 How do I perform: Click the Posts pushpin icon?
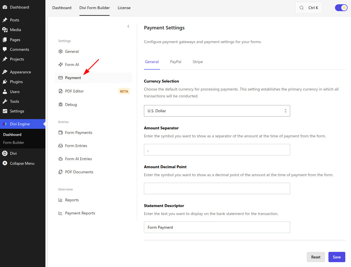coord(5,20)
